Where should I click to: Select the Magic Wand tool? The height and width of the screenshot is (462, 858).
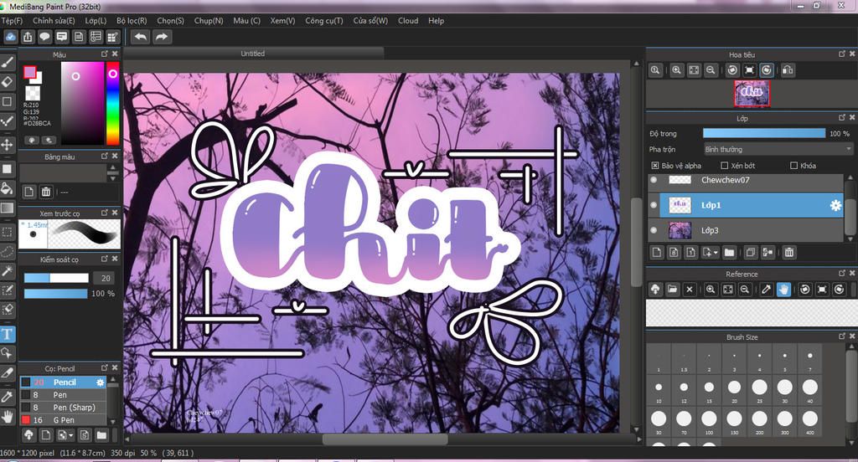pyautogui.click(x=7, y=270)
